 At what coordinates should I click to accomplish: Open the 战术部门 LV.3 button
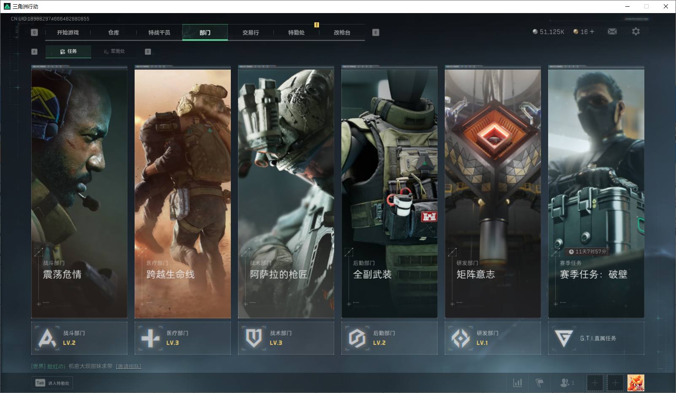tap(286, 338)
